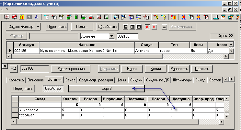Click the yellow checkered sun toolbar icon
This screenshot has height=130, width=241.
[x=199, y=17]
